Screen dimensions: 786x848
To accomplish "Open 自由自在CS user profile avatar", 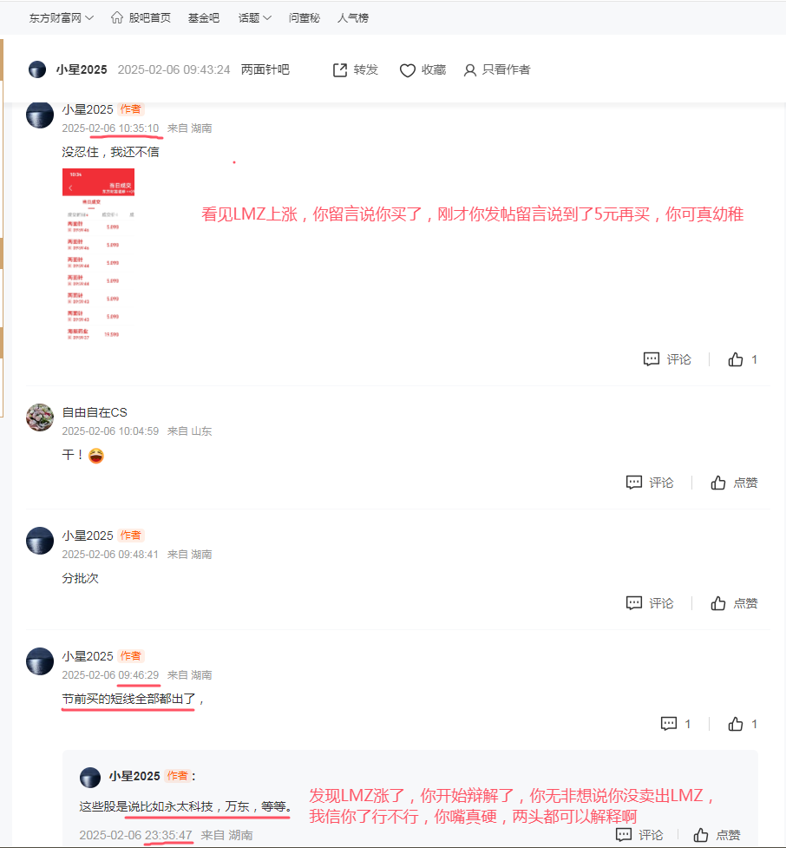I will [x=40, y=417].
